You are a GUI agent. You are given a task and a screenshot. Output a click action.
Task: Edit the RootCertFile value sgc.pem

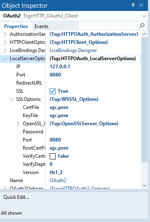[59, 148]
